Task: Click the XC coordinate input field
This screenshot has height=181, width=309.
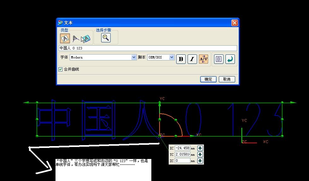Action: (x=183, y=148)
